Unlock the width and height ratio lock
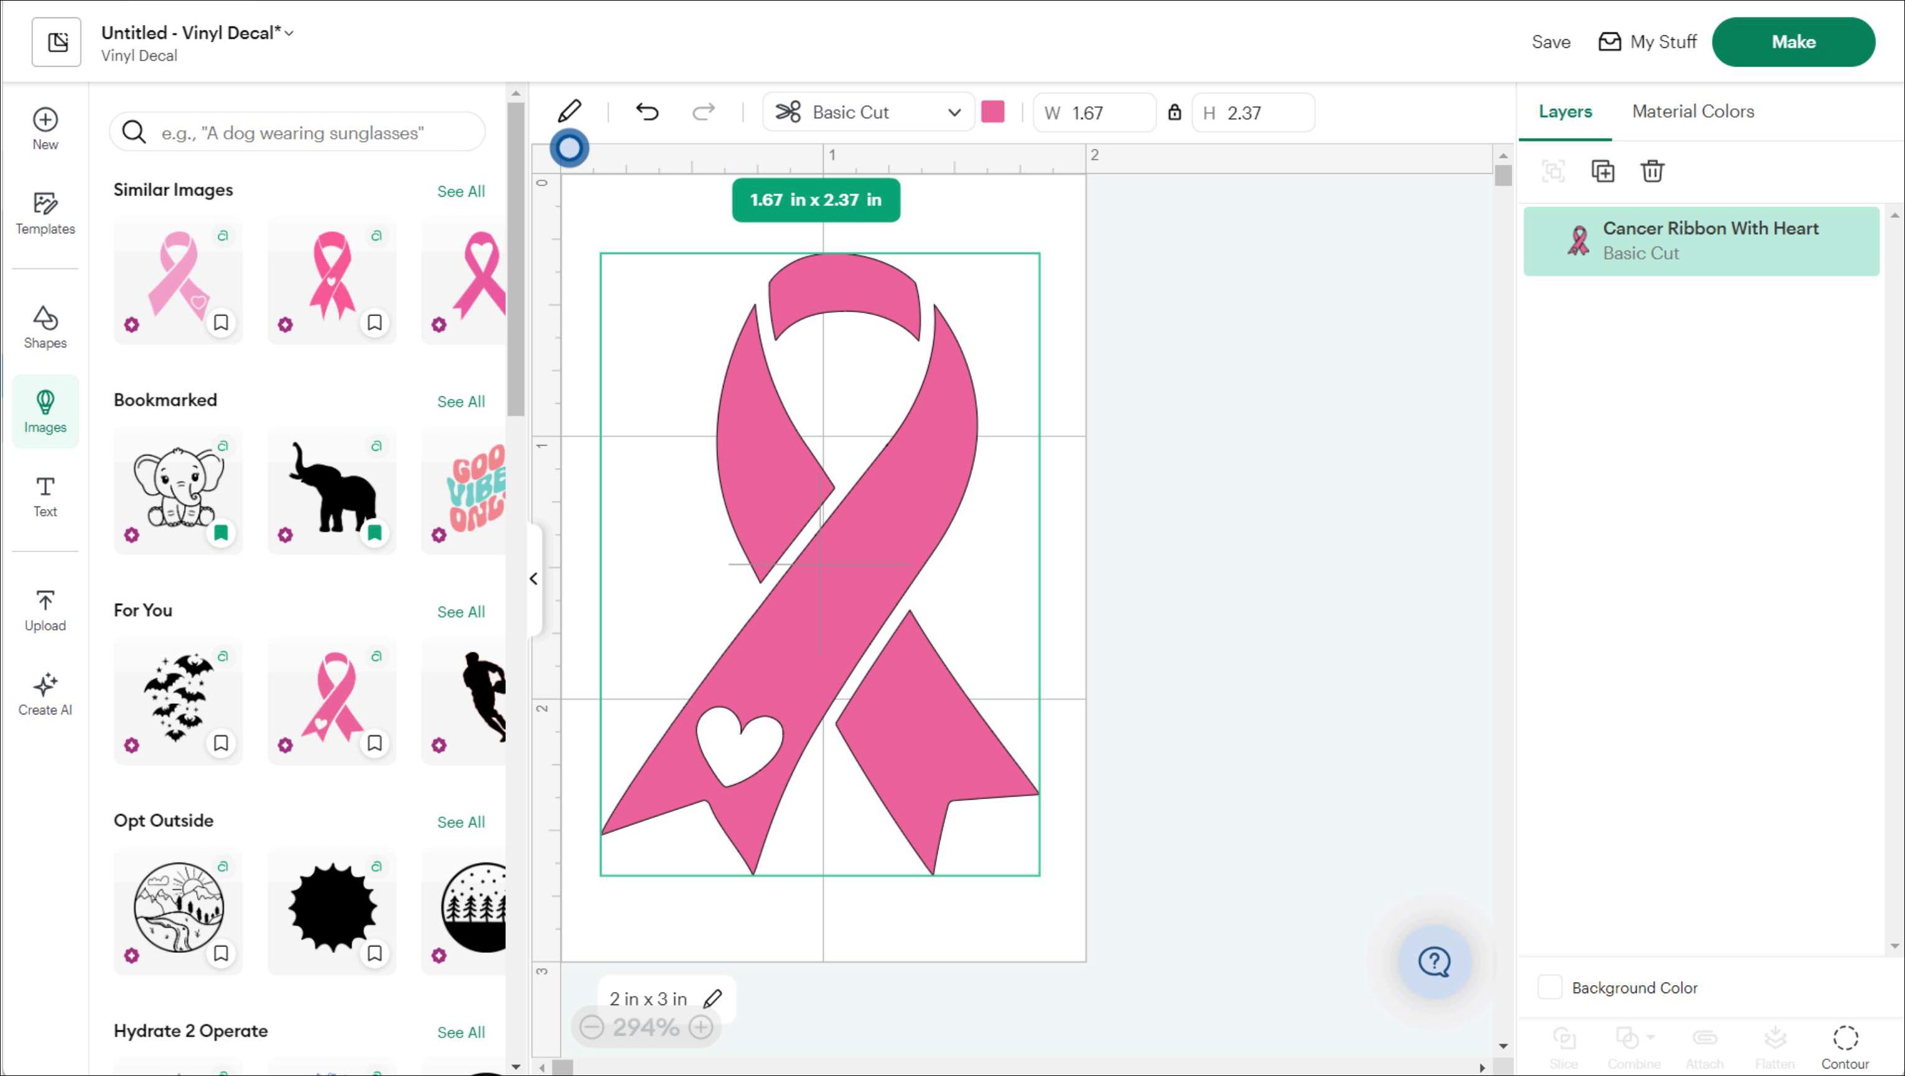Viewport: 1905px width, 1076px height. (1175, 113)
